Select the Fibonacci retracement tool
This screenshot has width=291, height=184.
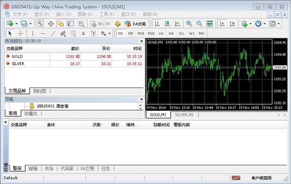point(73,34)
